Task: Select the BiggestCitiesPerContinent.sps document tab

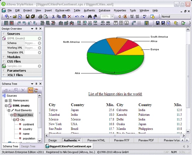Action: (69, 146)
